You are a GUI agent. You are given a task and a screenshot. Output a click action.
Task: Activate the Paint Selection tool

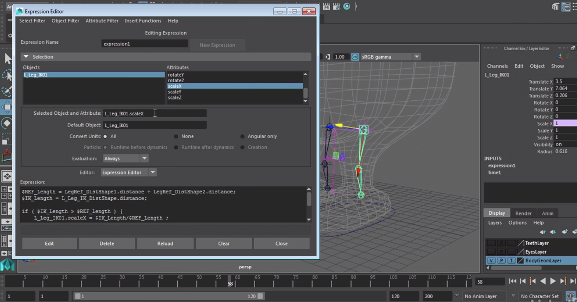click(7, 91)
